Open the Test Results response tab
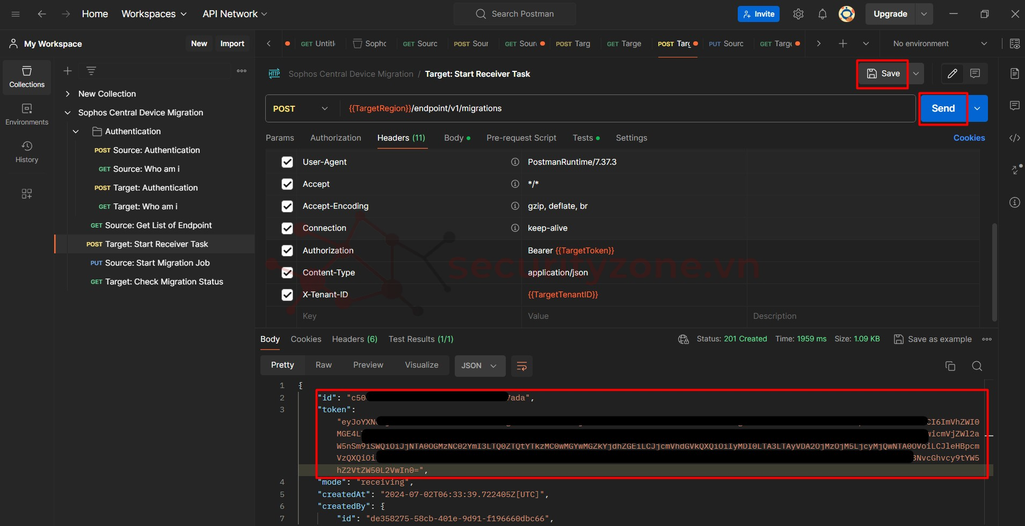This screenshot has height=526, width=1025. pos(421,339)
